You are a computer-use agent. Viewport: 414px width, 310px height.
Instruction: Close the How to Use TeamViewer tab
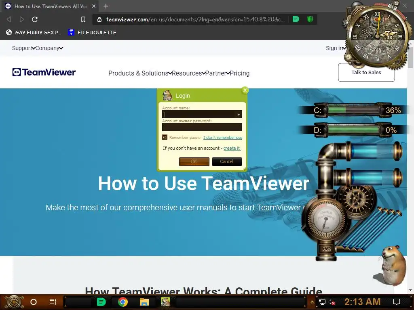pos(94,6)
